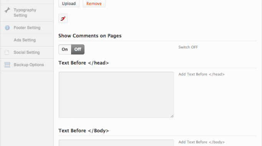The width and height of the screenshot is (262, 146).
Task: Click the Switch OFF description text
Action: pos(188,47)
